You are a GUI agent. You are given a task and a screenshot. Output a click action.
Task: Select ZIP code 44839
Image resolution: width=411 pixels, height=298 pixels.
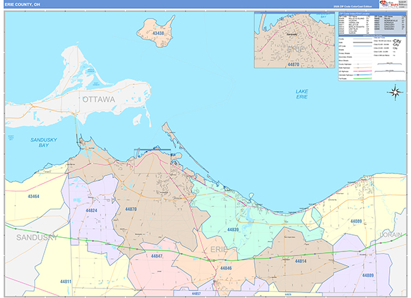233,229
